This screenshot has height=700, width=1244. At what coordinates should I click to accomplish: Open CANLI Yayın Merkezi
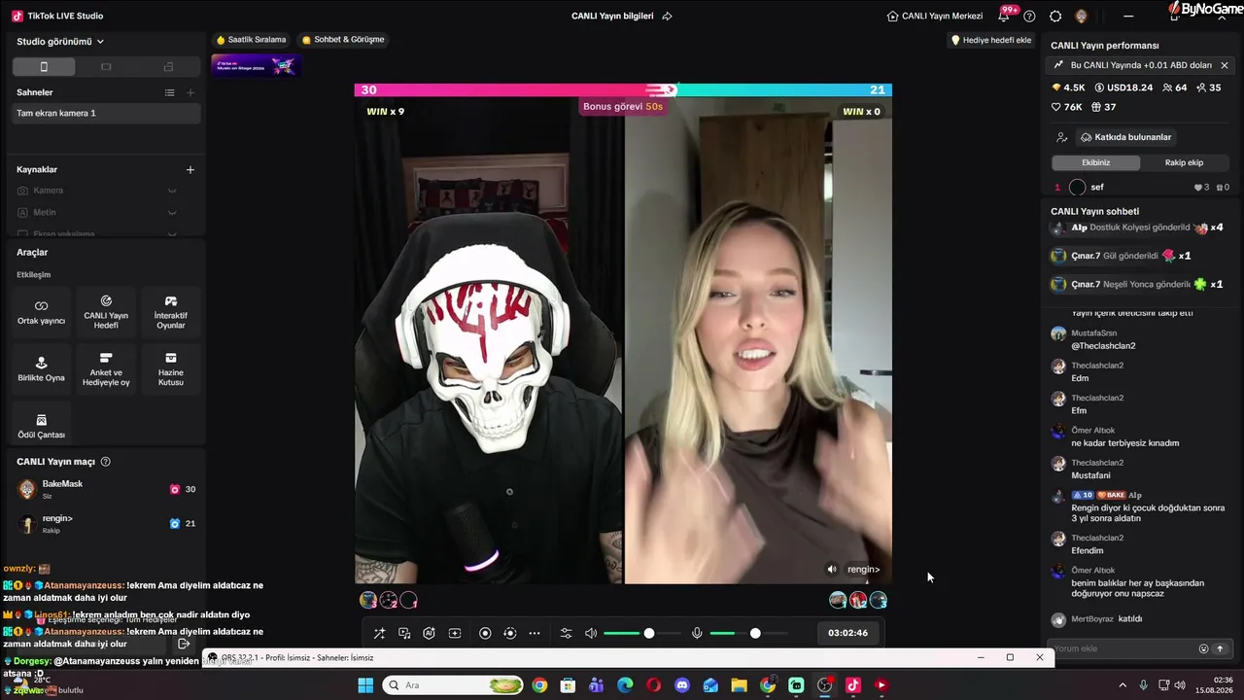(x=935, y=17)
